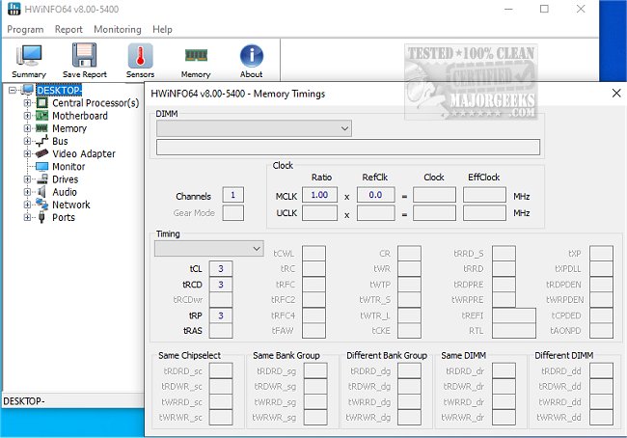Open the Summary toolbar icon

click(x=29, y=59)
